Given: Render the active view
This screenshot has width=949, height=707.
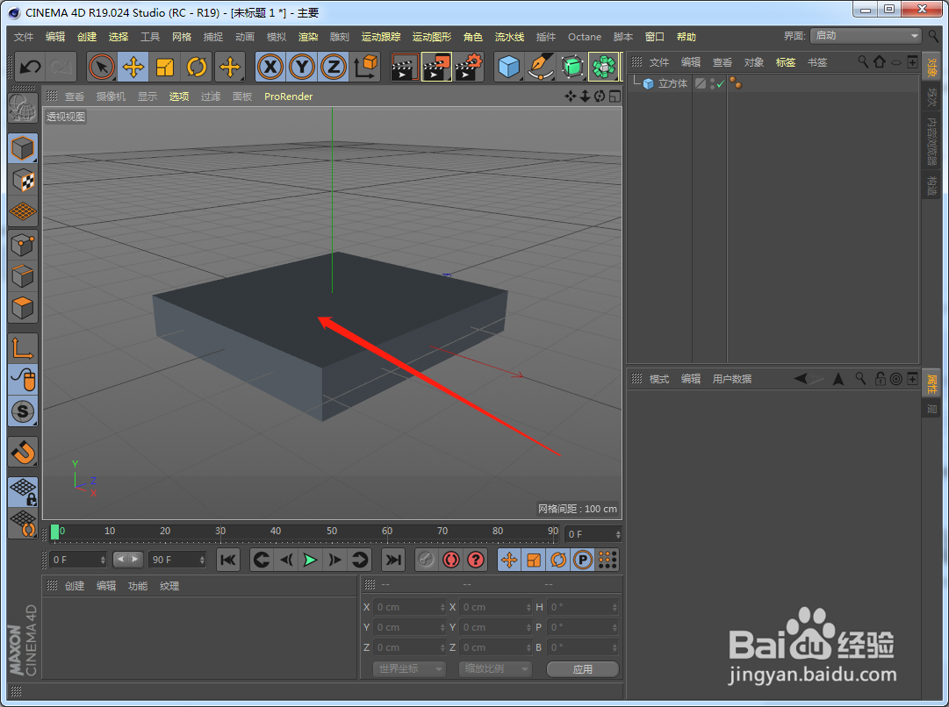Looking at the screenshot, I should click(405, 67).
